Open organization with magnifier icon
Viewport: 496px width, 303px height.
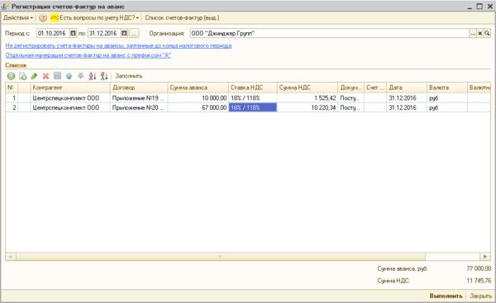click(487, 33)
